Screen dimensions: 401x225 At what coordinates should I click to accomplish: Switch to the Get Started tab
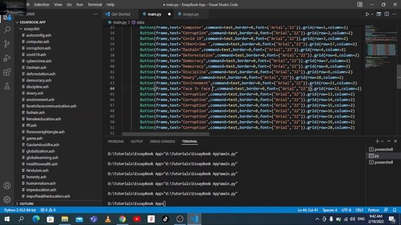pos(120,14)
